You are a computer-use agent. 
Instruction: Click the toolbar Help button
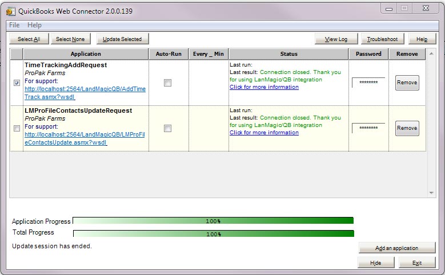422,39
